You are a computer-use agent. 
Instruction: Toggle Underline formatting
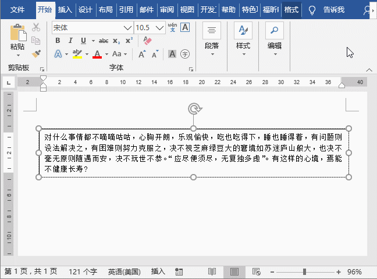[83, 41]
